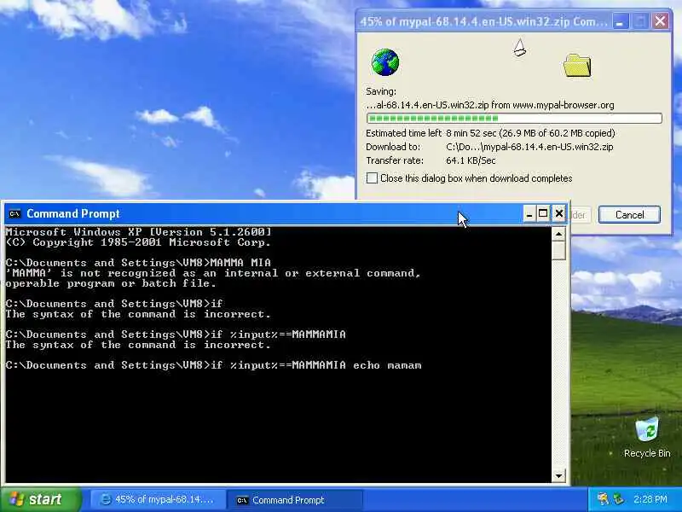Click the second system tray icon beside clock

click(x=618, y=499)
